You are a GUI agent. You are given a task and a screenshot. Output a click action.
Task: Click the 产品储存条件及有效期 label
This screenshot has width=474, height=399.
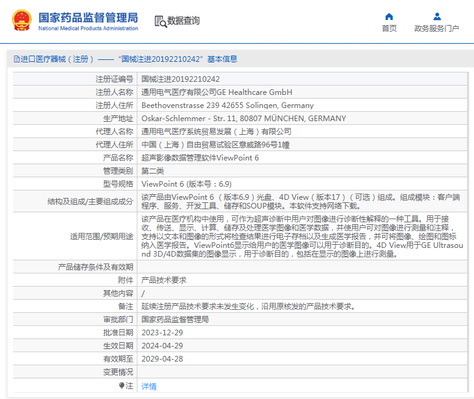[x=96, y=267]
